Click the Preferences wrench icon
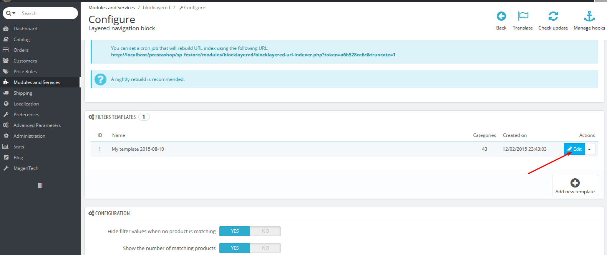607x255 pixels. 6,115
